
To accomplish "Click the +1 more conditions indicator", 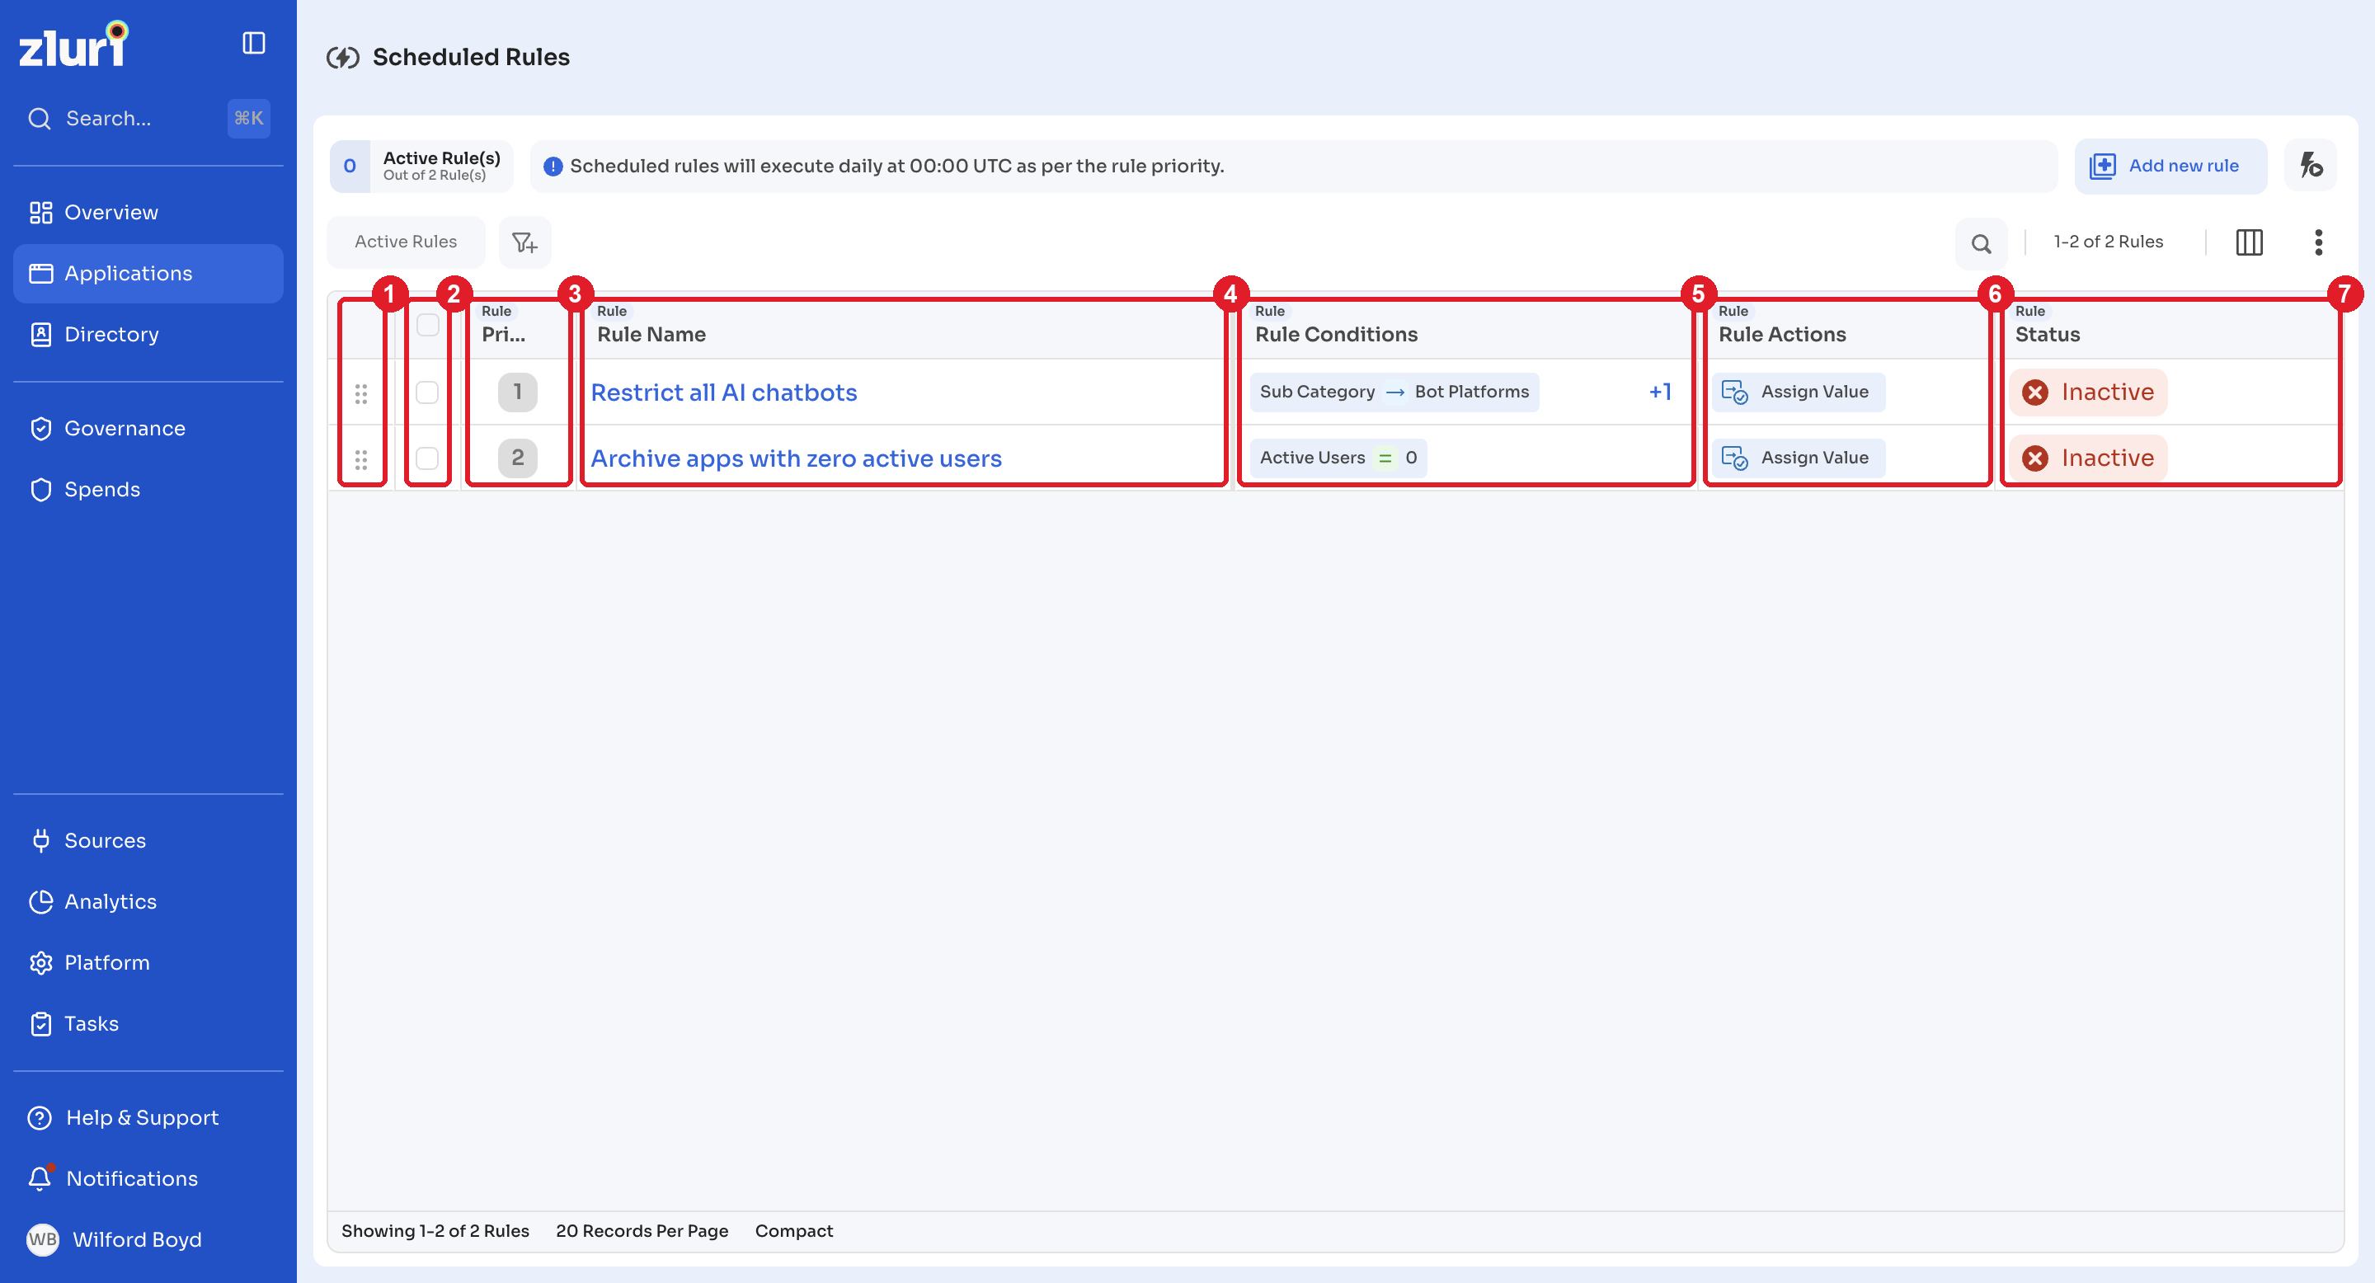I will pos(1659,392).
